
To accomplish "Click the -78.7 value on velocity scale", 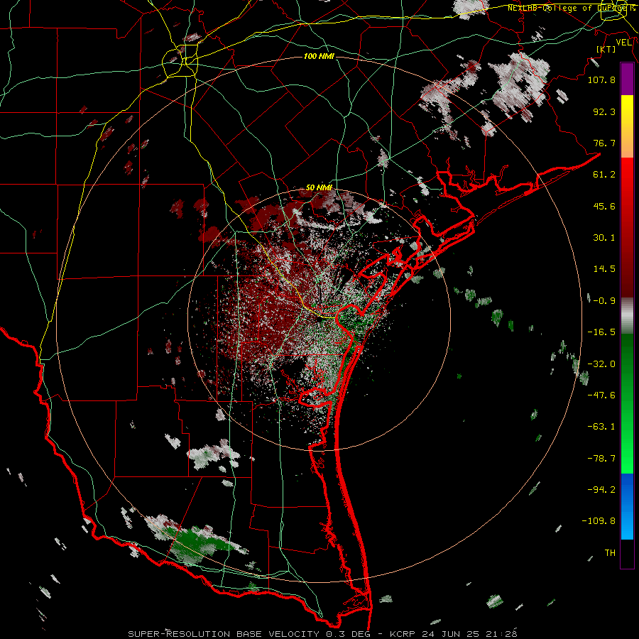I will pyautogui.click(x=601, y=459).
